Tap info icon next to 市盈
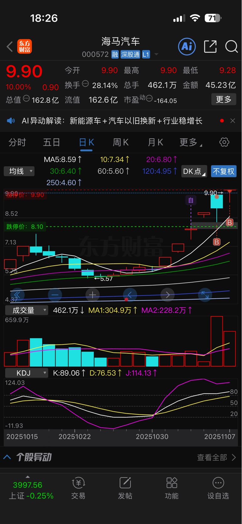The image size is (242, 524). (x=149, y=99)
